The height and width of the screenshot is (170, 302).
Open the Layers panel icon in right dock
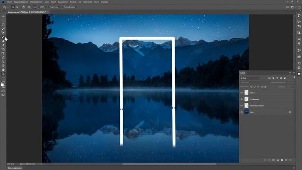299,74
